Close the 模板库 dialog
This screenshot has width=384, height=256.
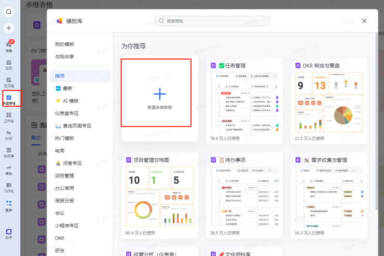[364, 21]
